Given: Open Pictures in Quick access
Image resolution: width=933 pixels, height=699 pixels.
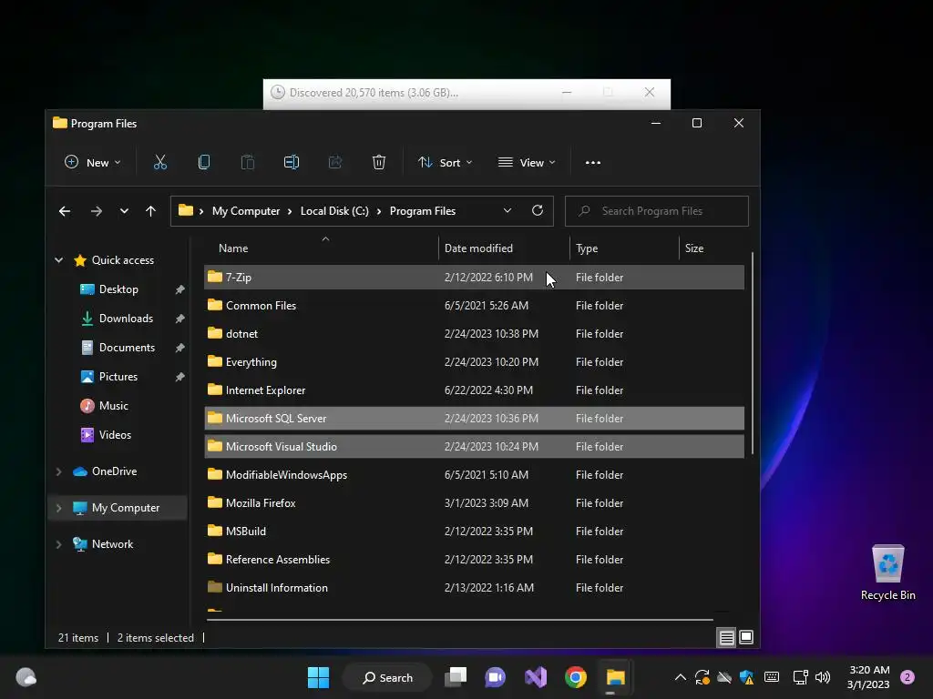Looking at the screenshot, I should pyautogui.click(x=118, y=376).
